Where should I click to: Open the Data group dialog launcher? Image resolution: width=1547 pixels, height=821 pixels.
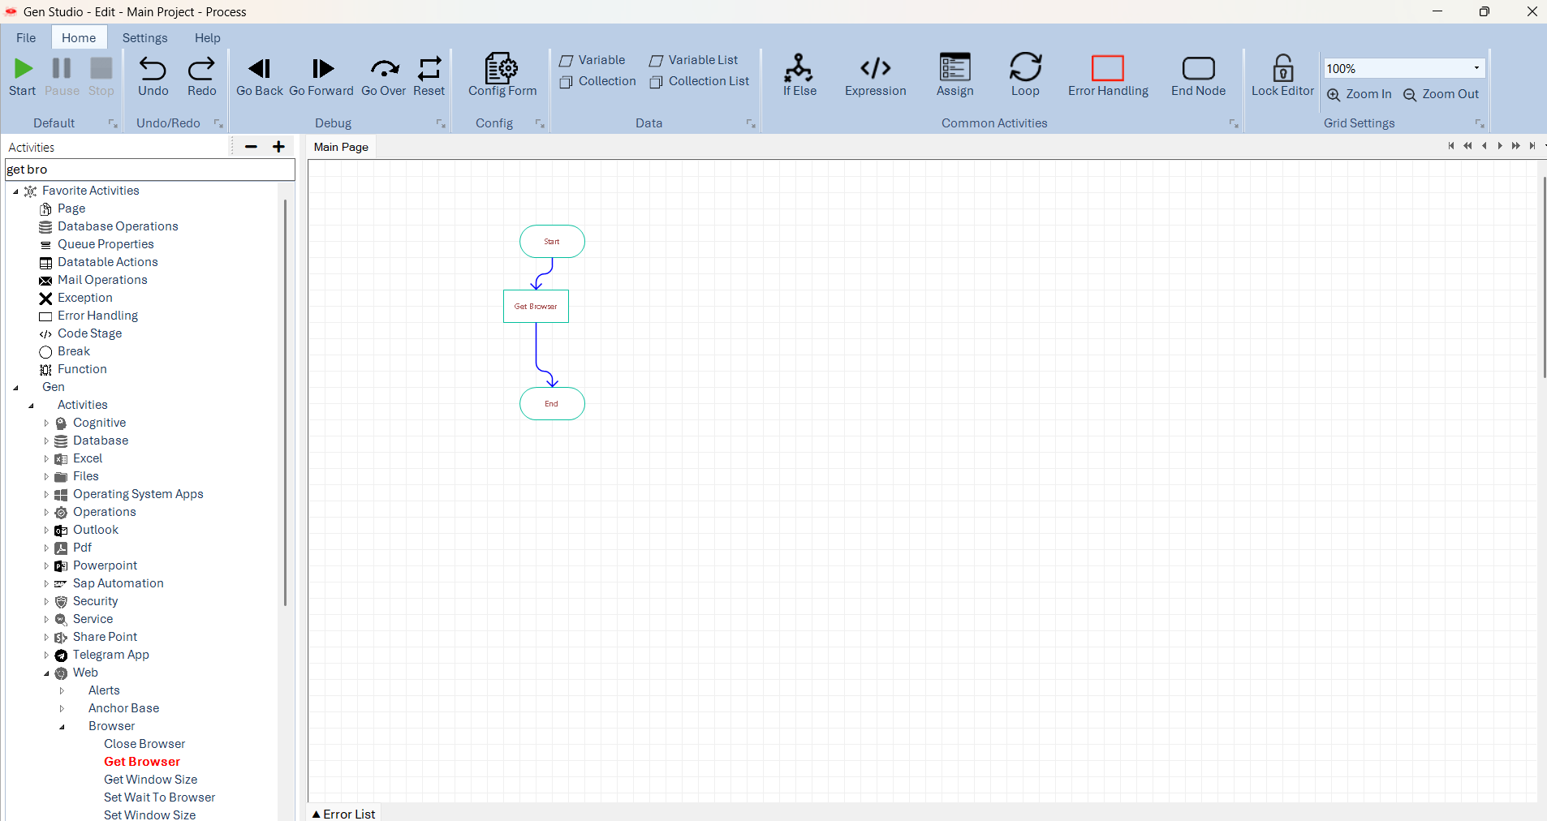point(751,123)
